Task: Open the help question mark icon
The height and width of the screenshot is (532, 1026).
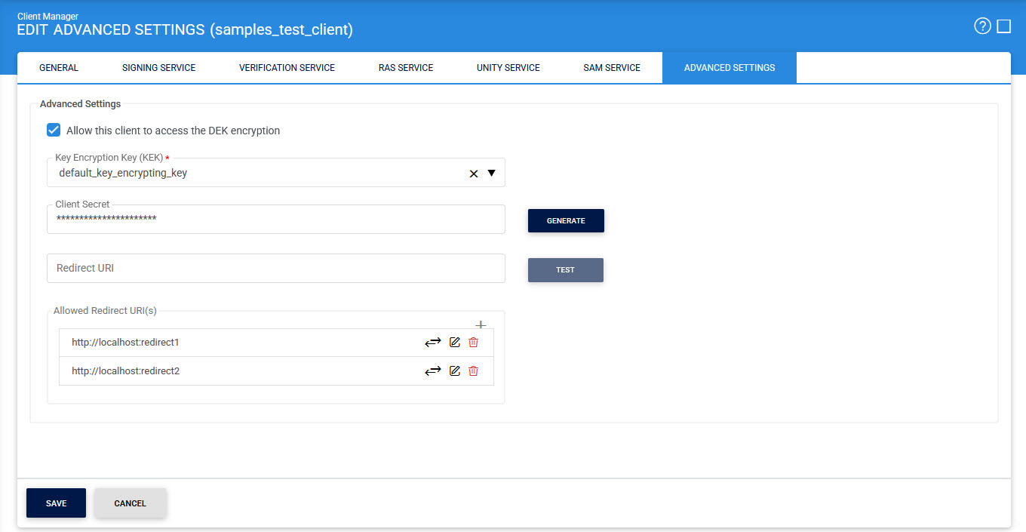Action: pyautogui.click(x=981, y=26)
